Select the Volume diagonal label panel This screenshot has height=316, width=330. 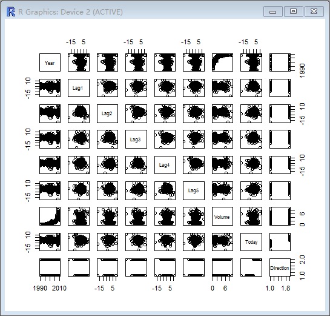pos(222,217)
